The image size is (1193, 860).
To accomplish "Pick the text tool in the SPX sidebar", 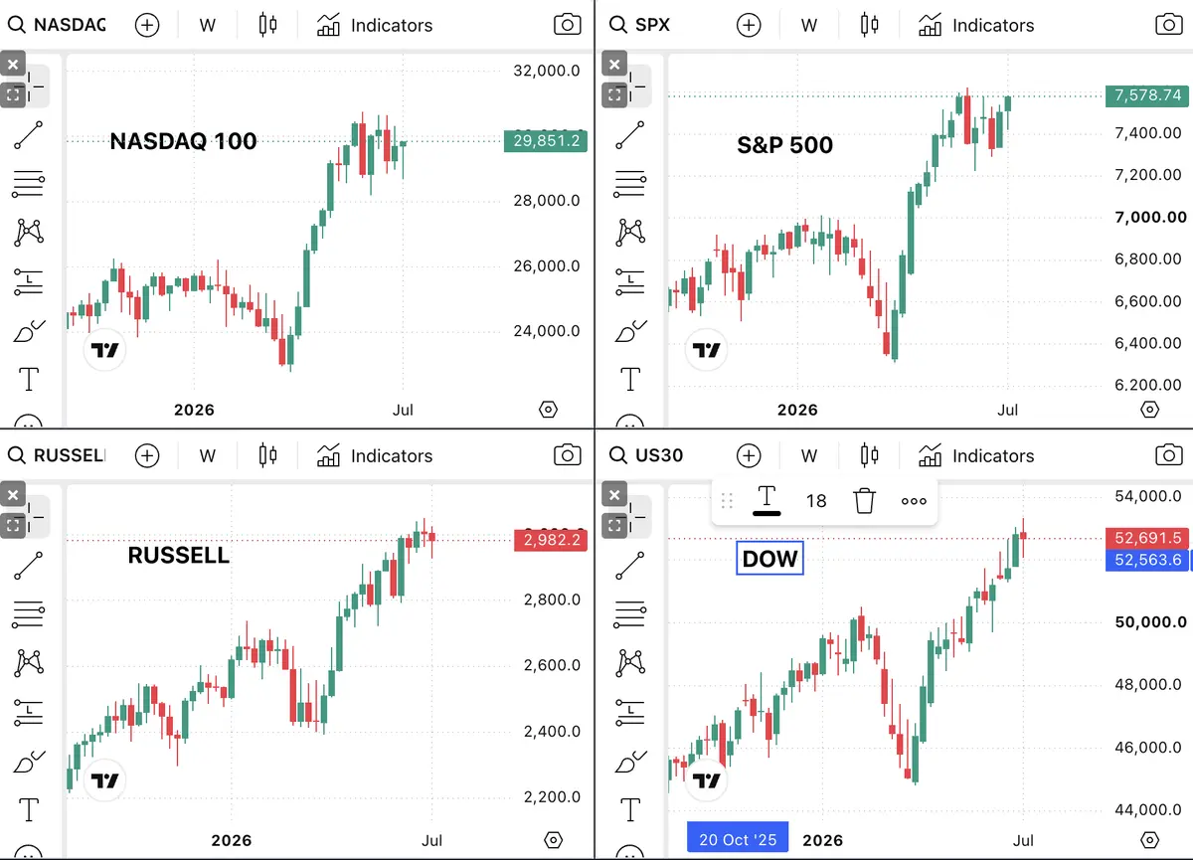I will (629, 379).
